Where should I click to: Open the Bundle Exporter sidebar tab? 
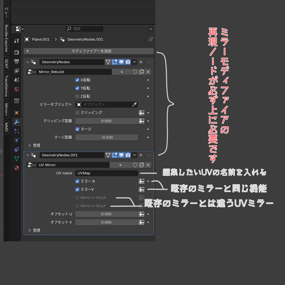[x=6, y=38]
